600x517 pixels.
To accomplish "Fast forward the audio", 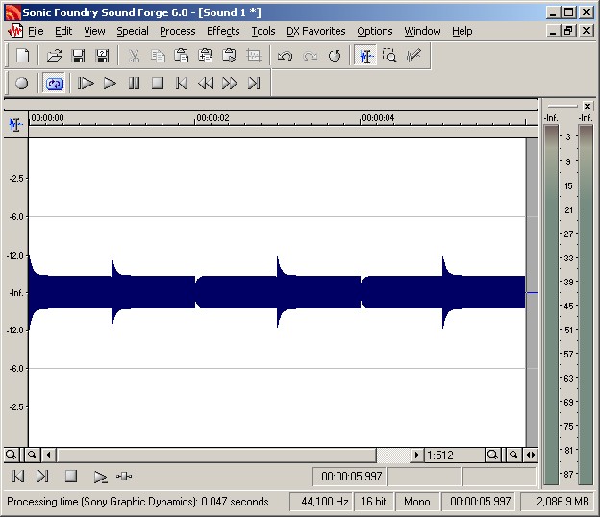I will 230,83.
